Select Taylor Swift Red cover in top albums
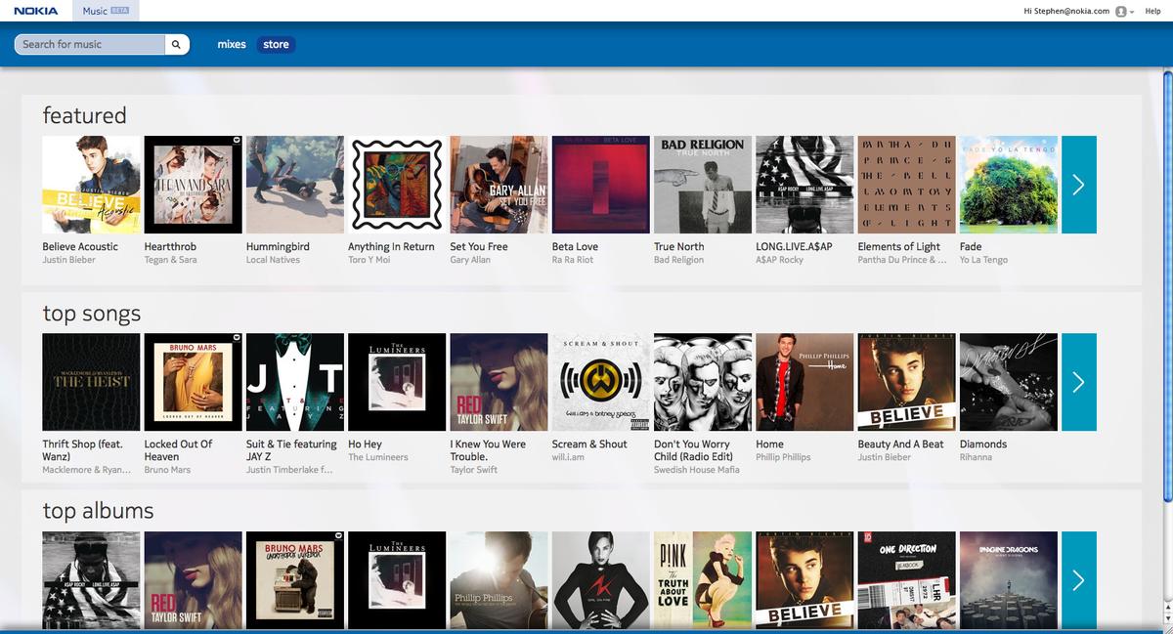The image size is (1173, 634). click(x=194, y=580)
